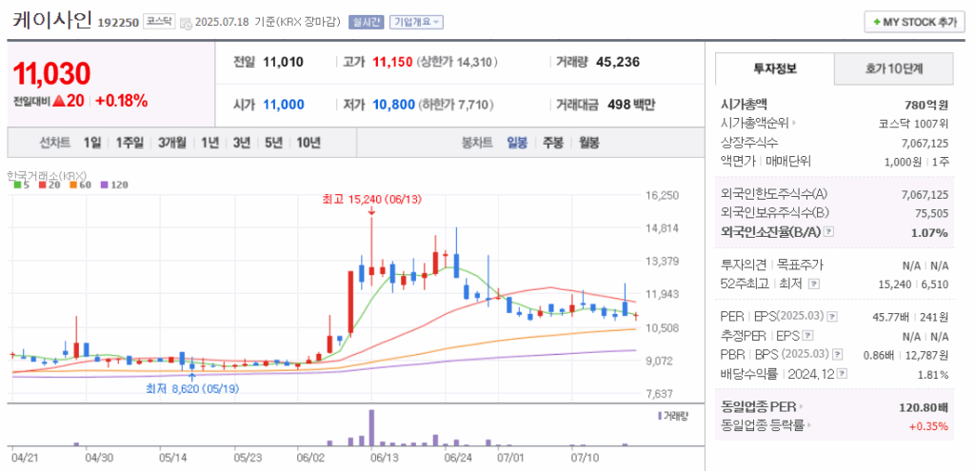This screenshot has height=471, width=975.
Task: Click the MY STOCK 추가 button
Action: coord(915,22)
